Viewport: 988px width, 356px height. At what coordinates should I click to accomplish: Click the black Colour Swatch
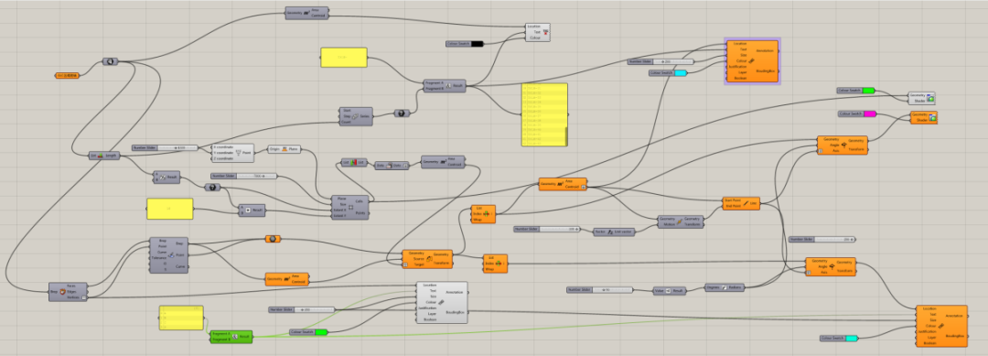coord(465,44)
